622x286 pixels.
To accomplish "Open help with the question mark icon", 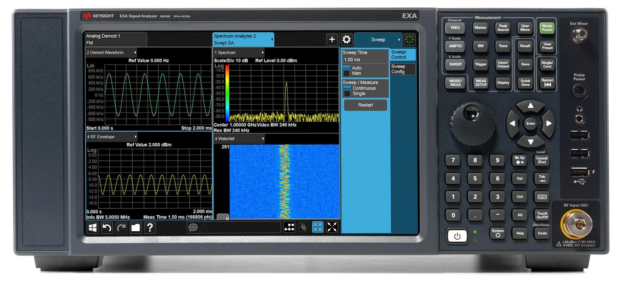I will click(x=150, y=228).
